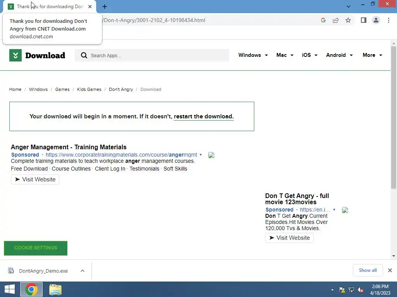Expand options arrow for DontAngry_Demo.exe
397x297 pixels.
(83, 271)
